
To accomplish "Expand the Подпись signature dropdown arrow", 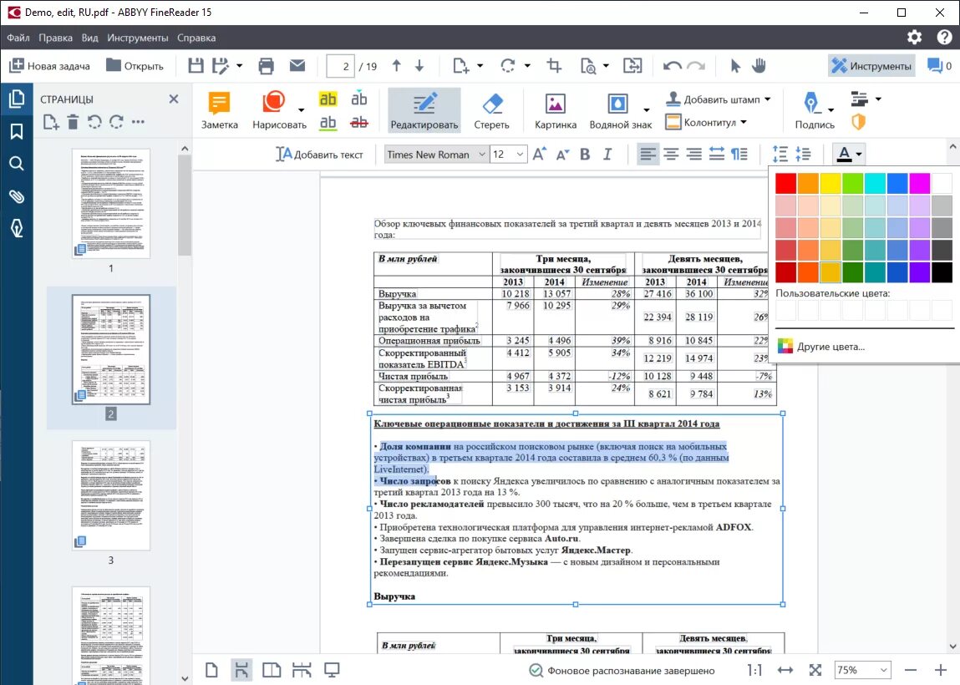I will (x=830, y=110).
